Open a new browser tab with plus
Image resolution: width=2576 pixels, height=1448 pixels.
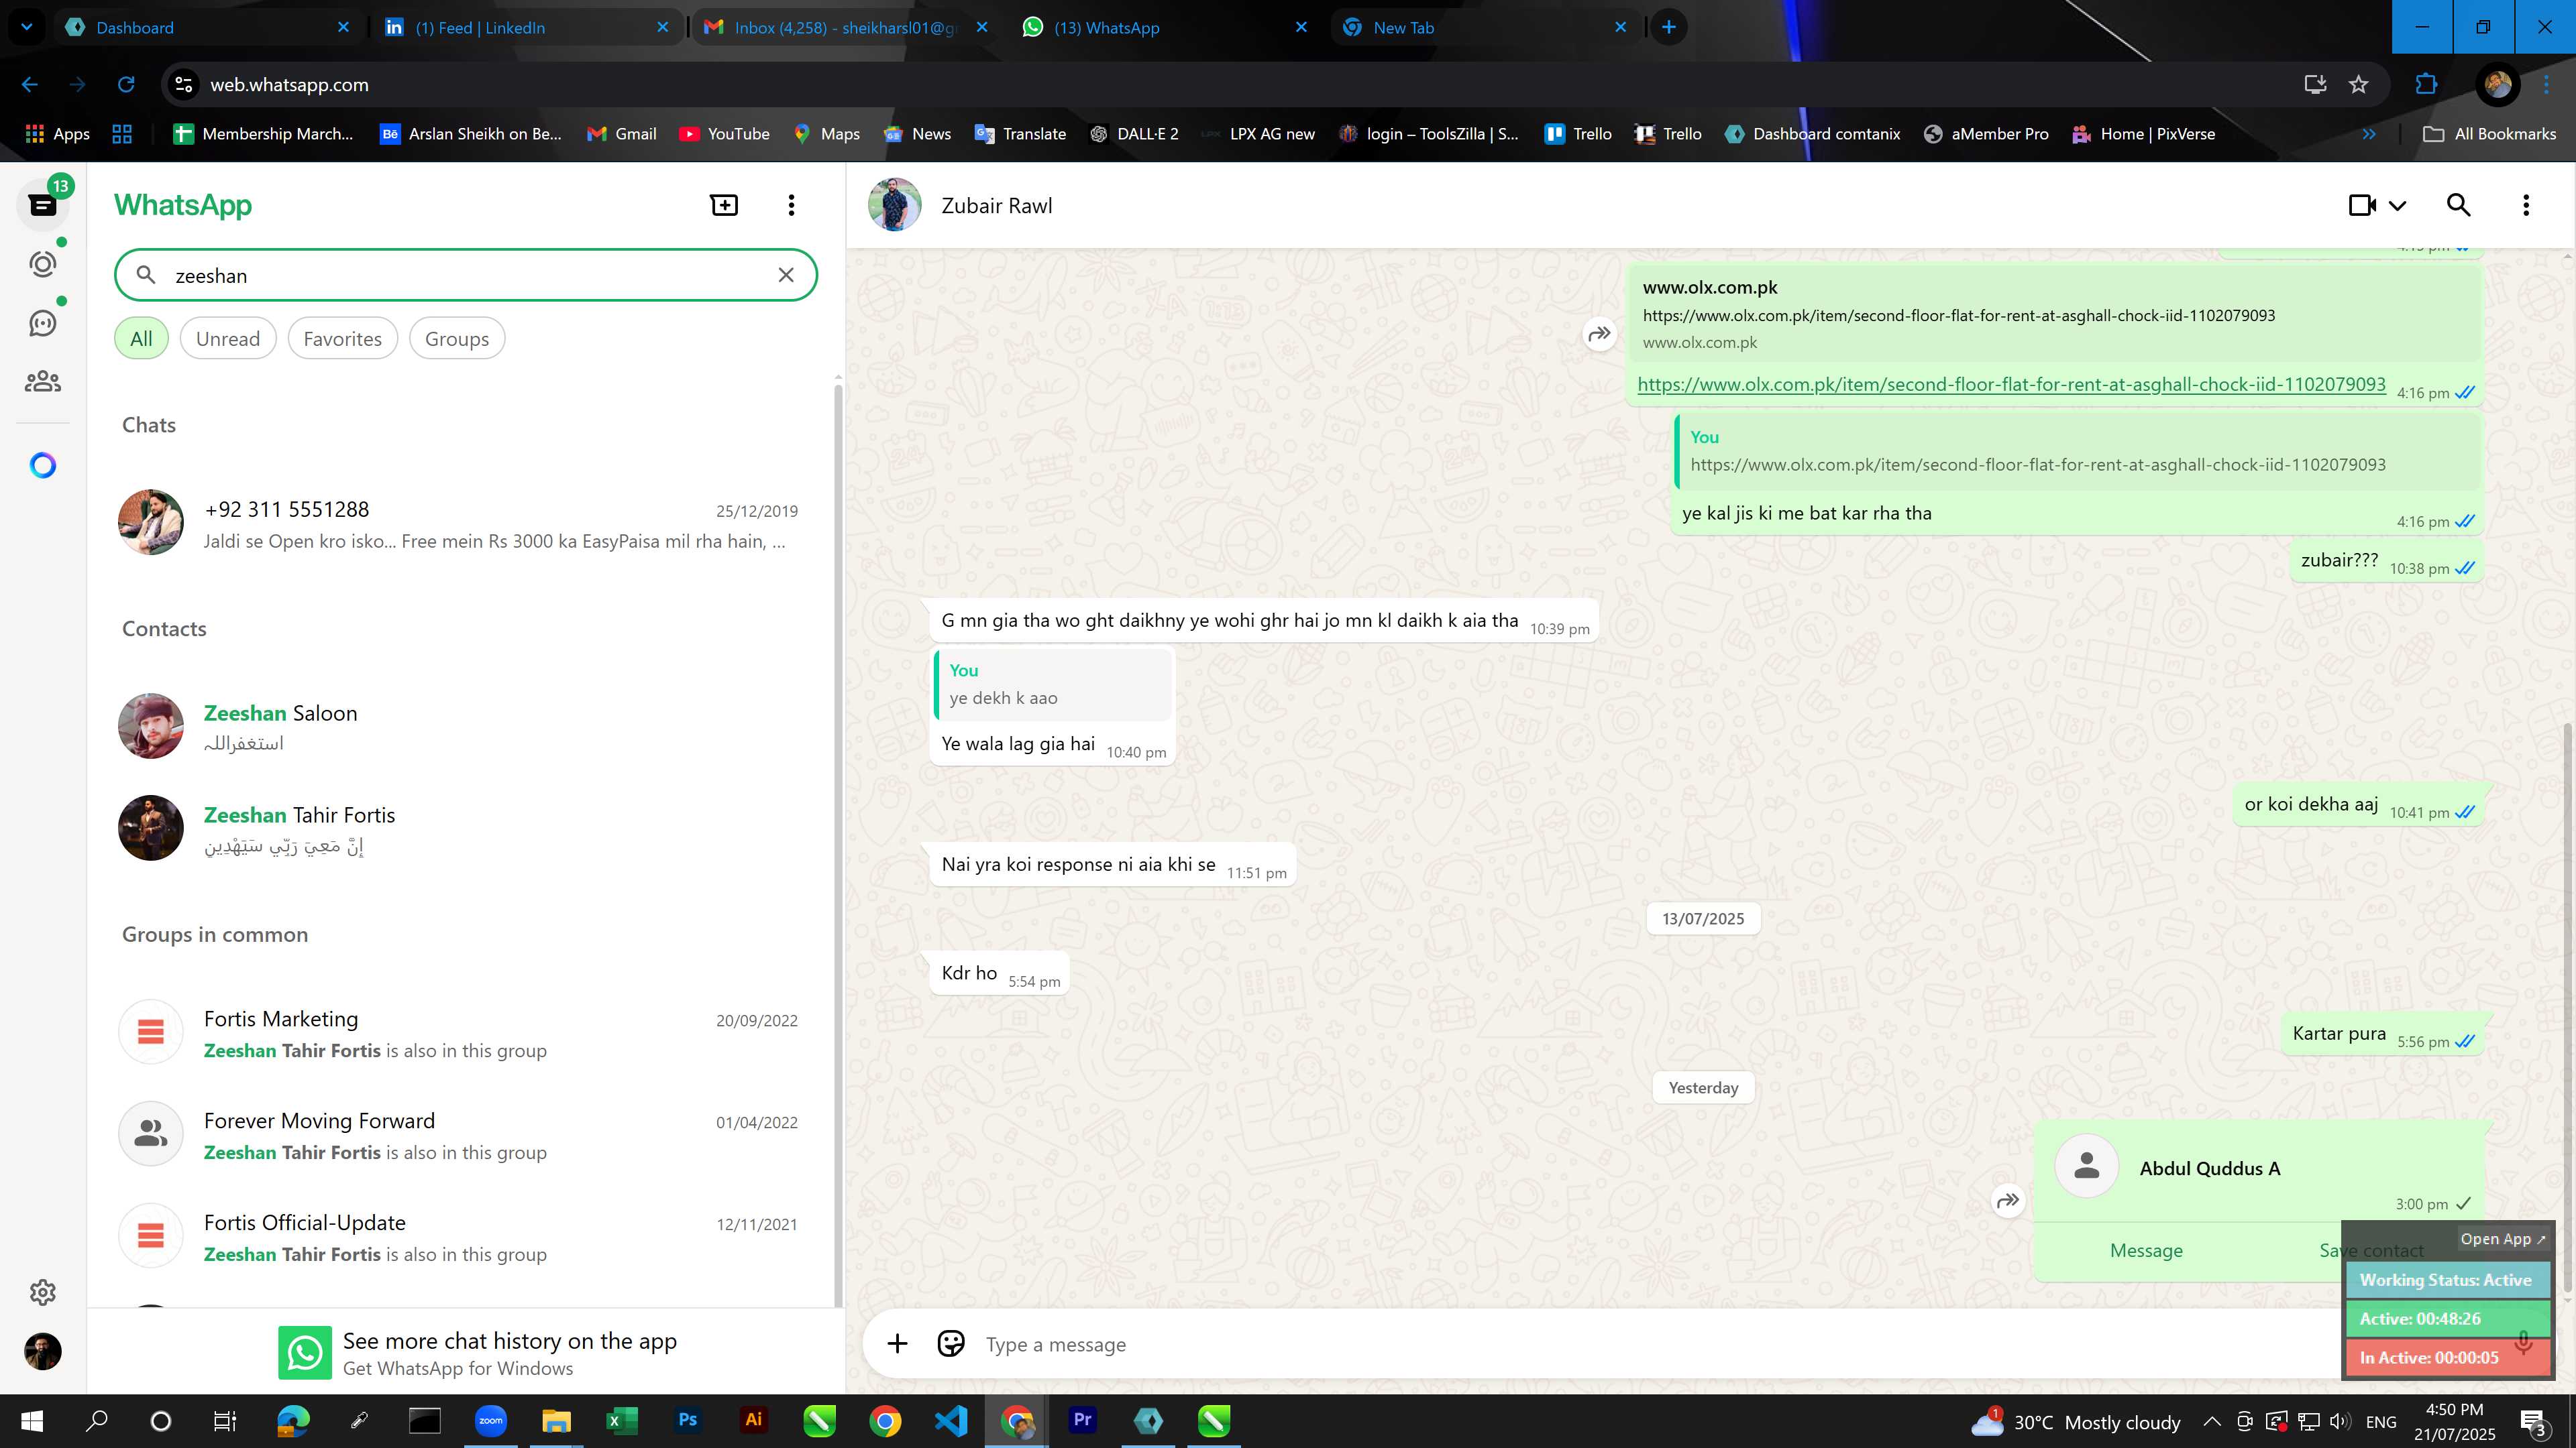(1668, 27)
